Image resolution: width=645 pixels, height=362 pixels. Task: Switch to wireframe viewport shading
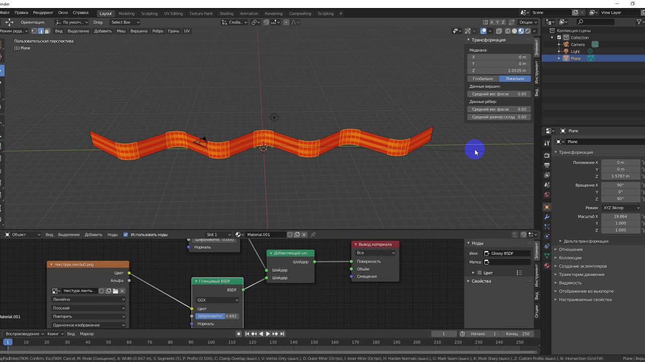point(507,31)
